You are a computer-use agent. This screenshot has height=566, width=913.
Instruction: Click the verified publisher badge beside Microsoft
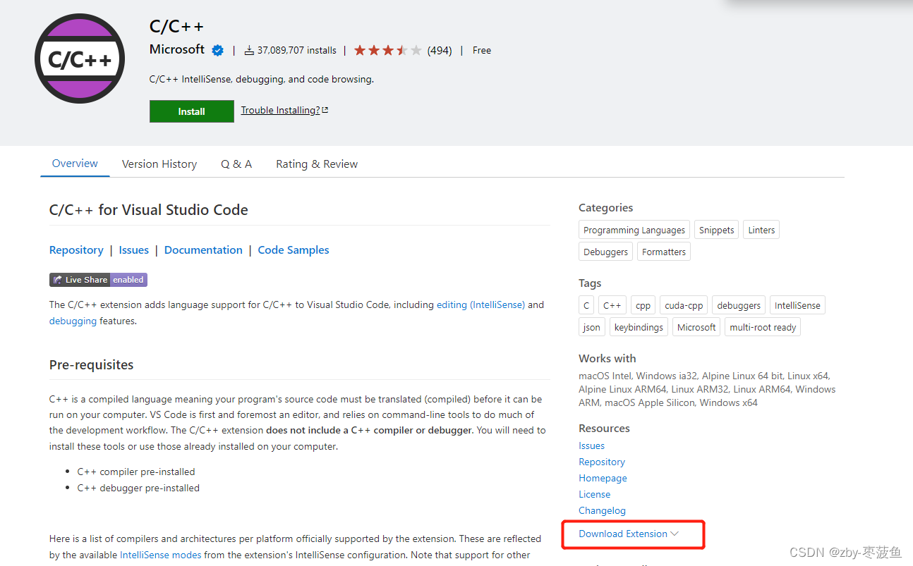point(218,50)
